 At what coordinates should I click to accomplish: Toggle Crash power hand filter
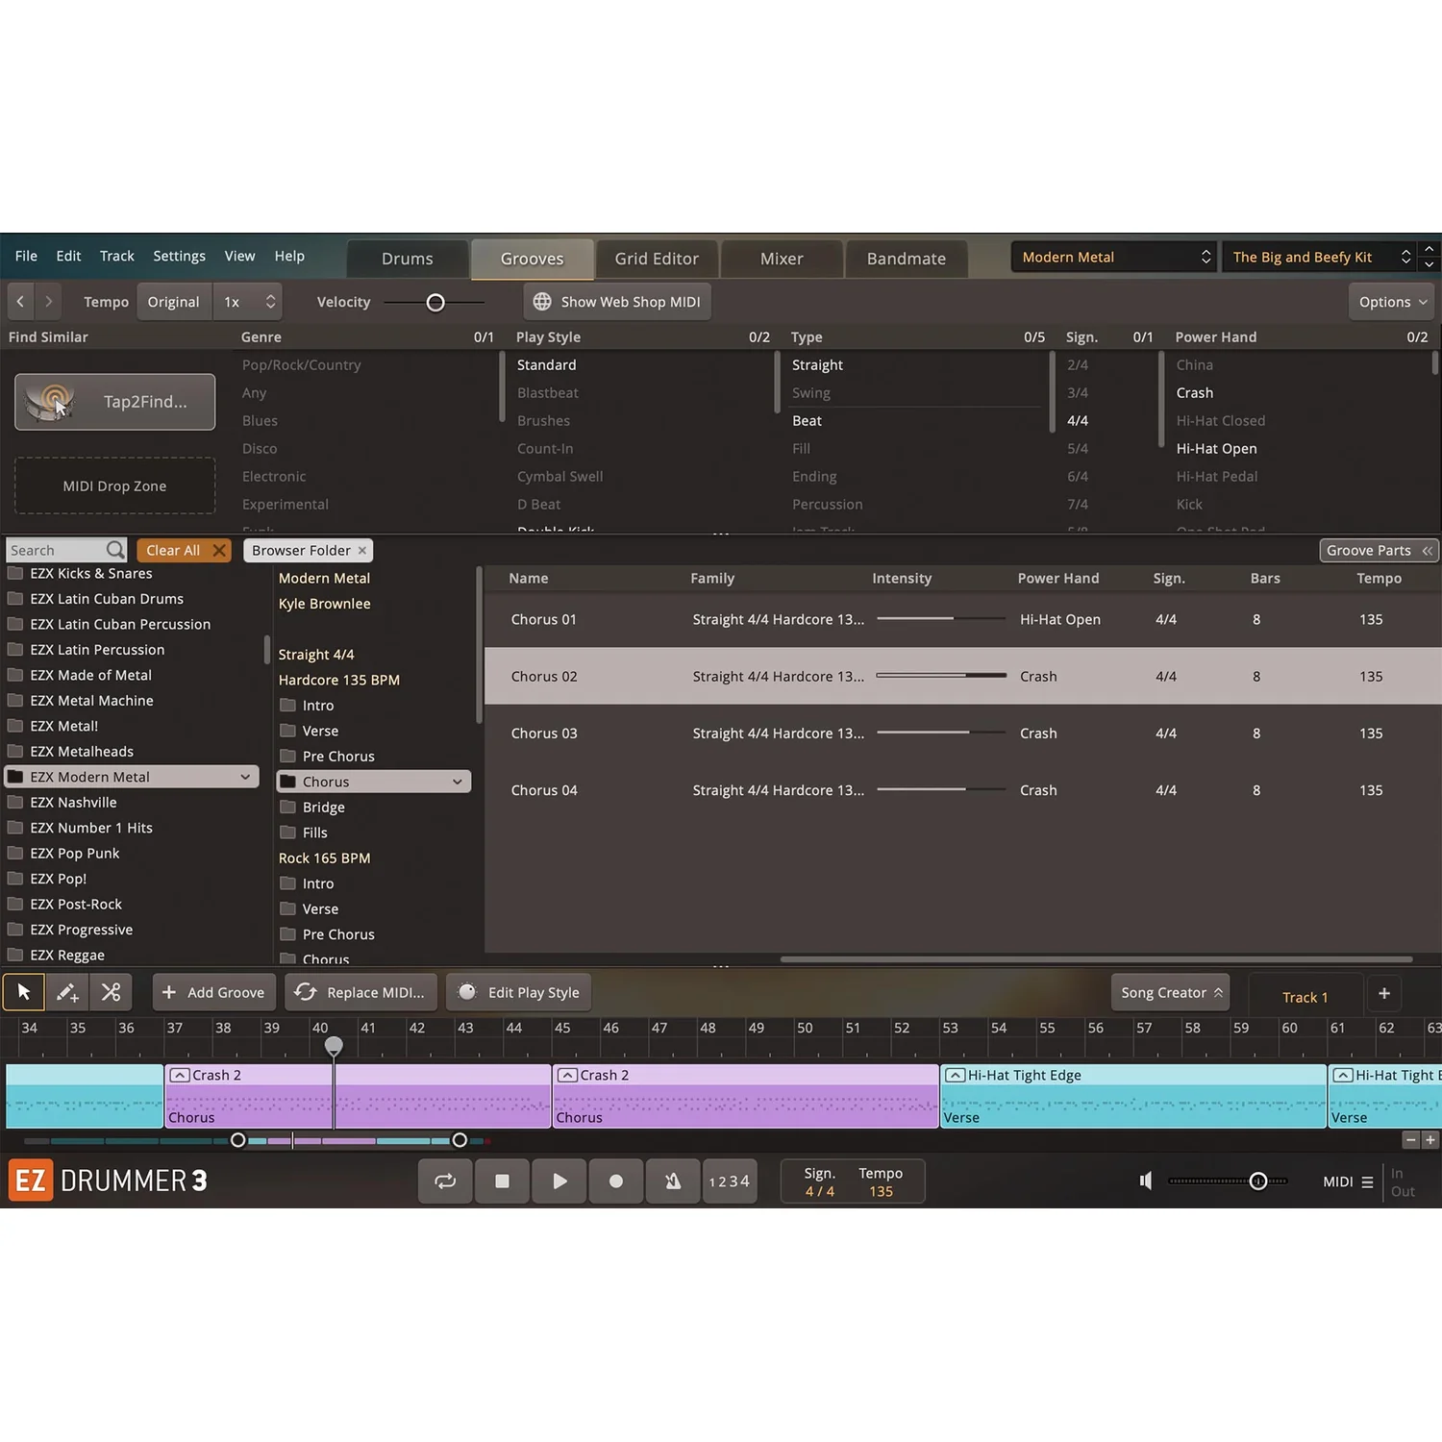click(x=1195, y=393)
